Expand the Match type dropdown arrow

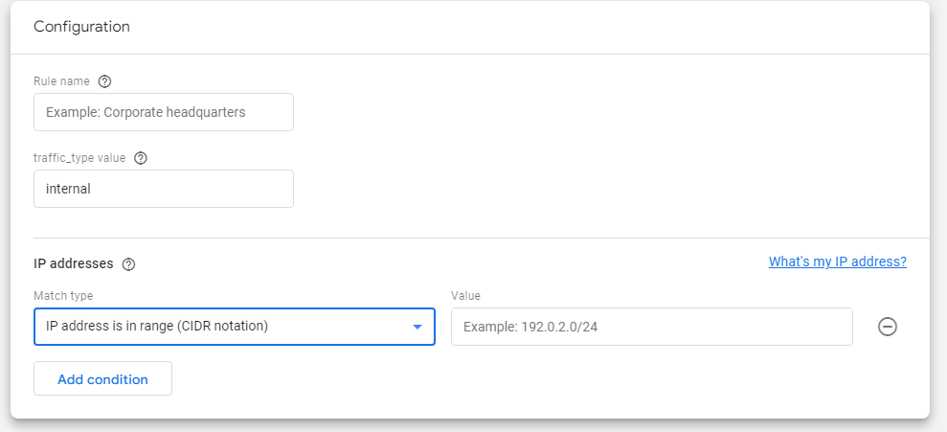pos(417,327)
